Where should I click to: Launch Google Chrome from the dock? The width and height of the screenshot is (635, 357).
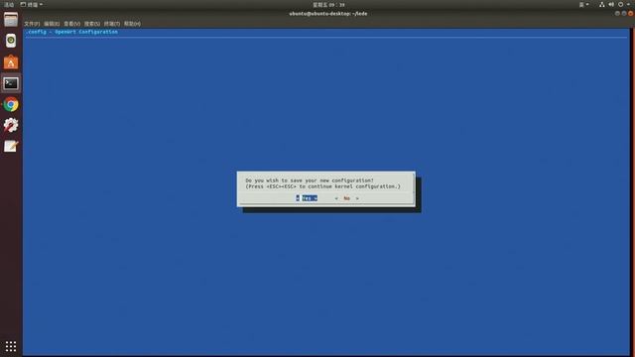11,104
